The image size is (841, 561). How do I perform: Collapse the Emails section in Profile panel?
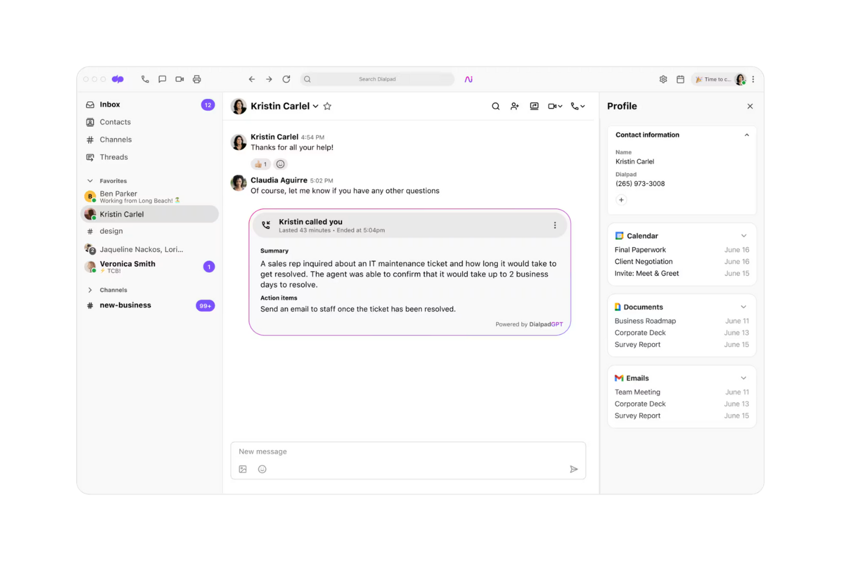point(743,377)
